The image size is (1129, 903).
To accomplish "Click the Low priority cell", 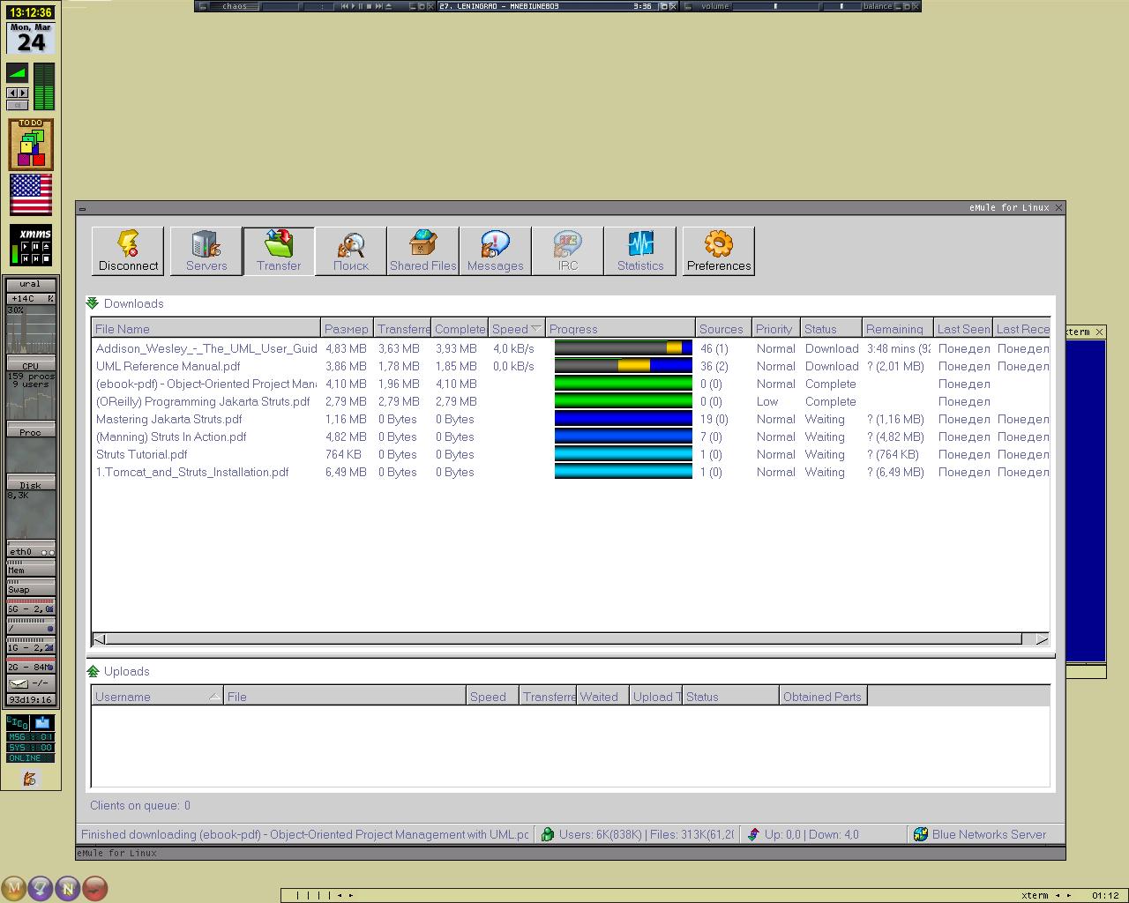I will tap(767, 401).
